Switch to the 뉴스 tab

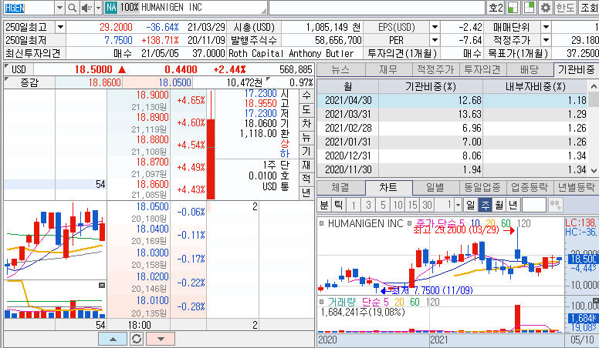click(x=340, y=70)
